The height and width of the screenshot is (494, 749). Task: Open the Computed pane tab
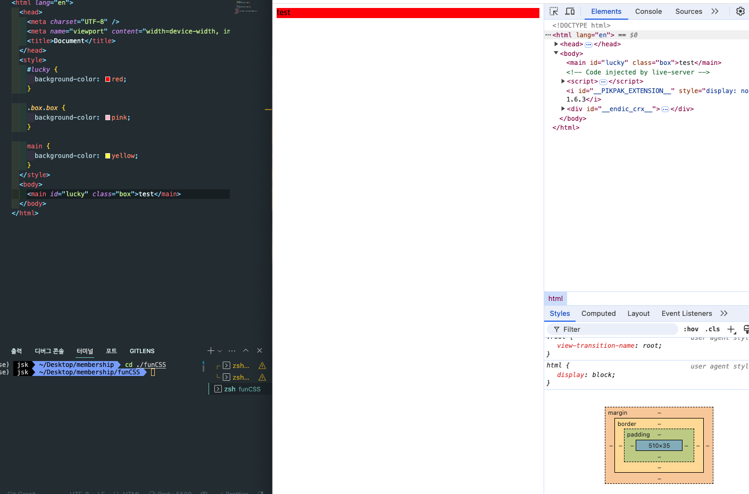click(598, 314)
